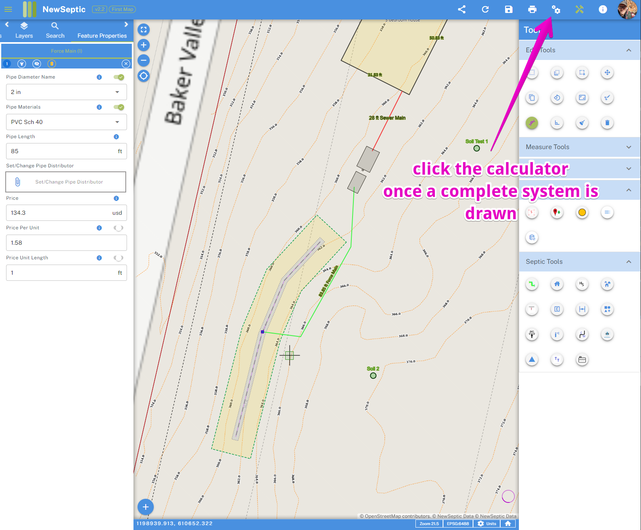Click the add location pin tool
641x530 pixels.
coord(557,212)
